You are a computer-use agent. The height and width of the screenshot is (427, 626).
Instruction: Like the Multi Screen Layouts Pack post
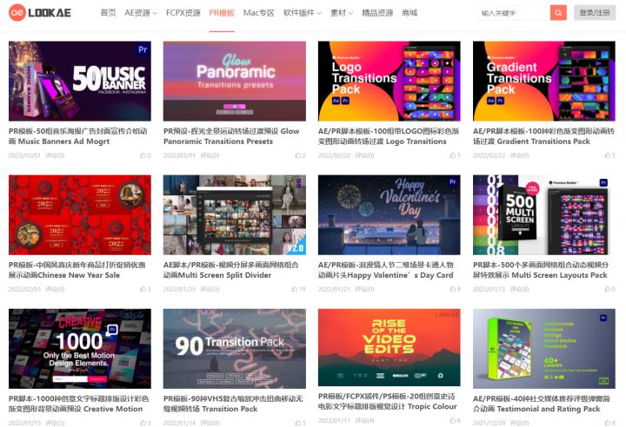coord(610,289)
